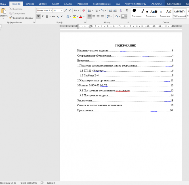
Task: Apply the red font color swatch
Action: click(81, 16)
